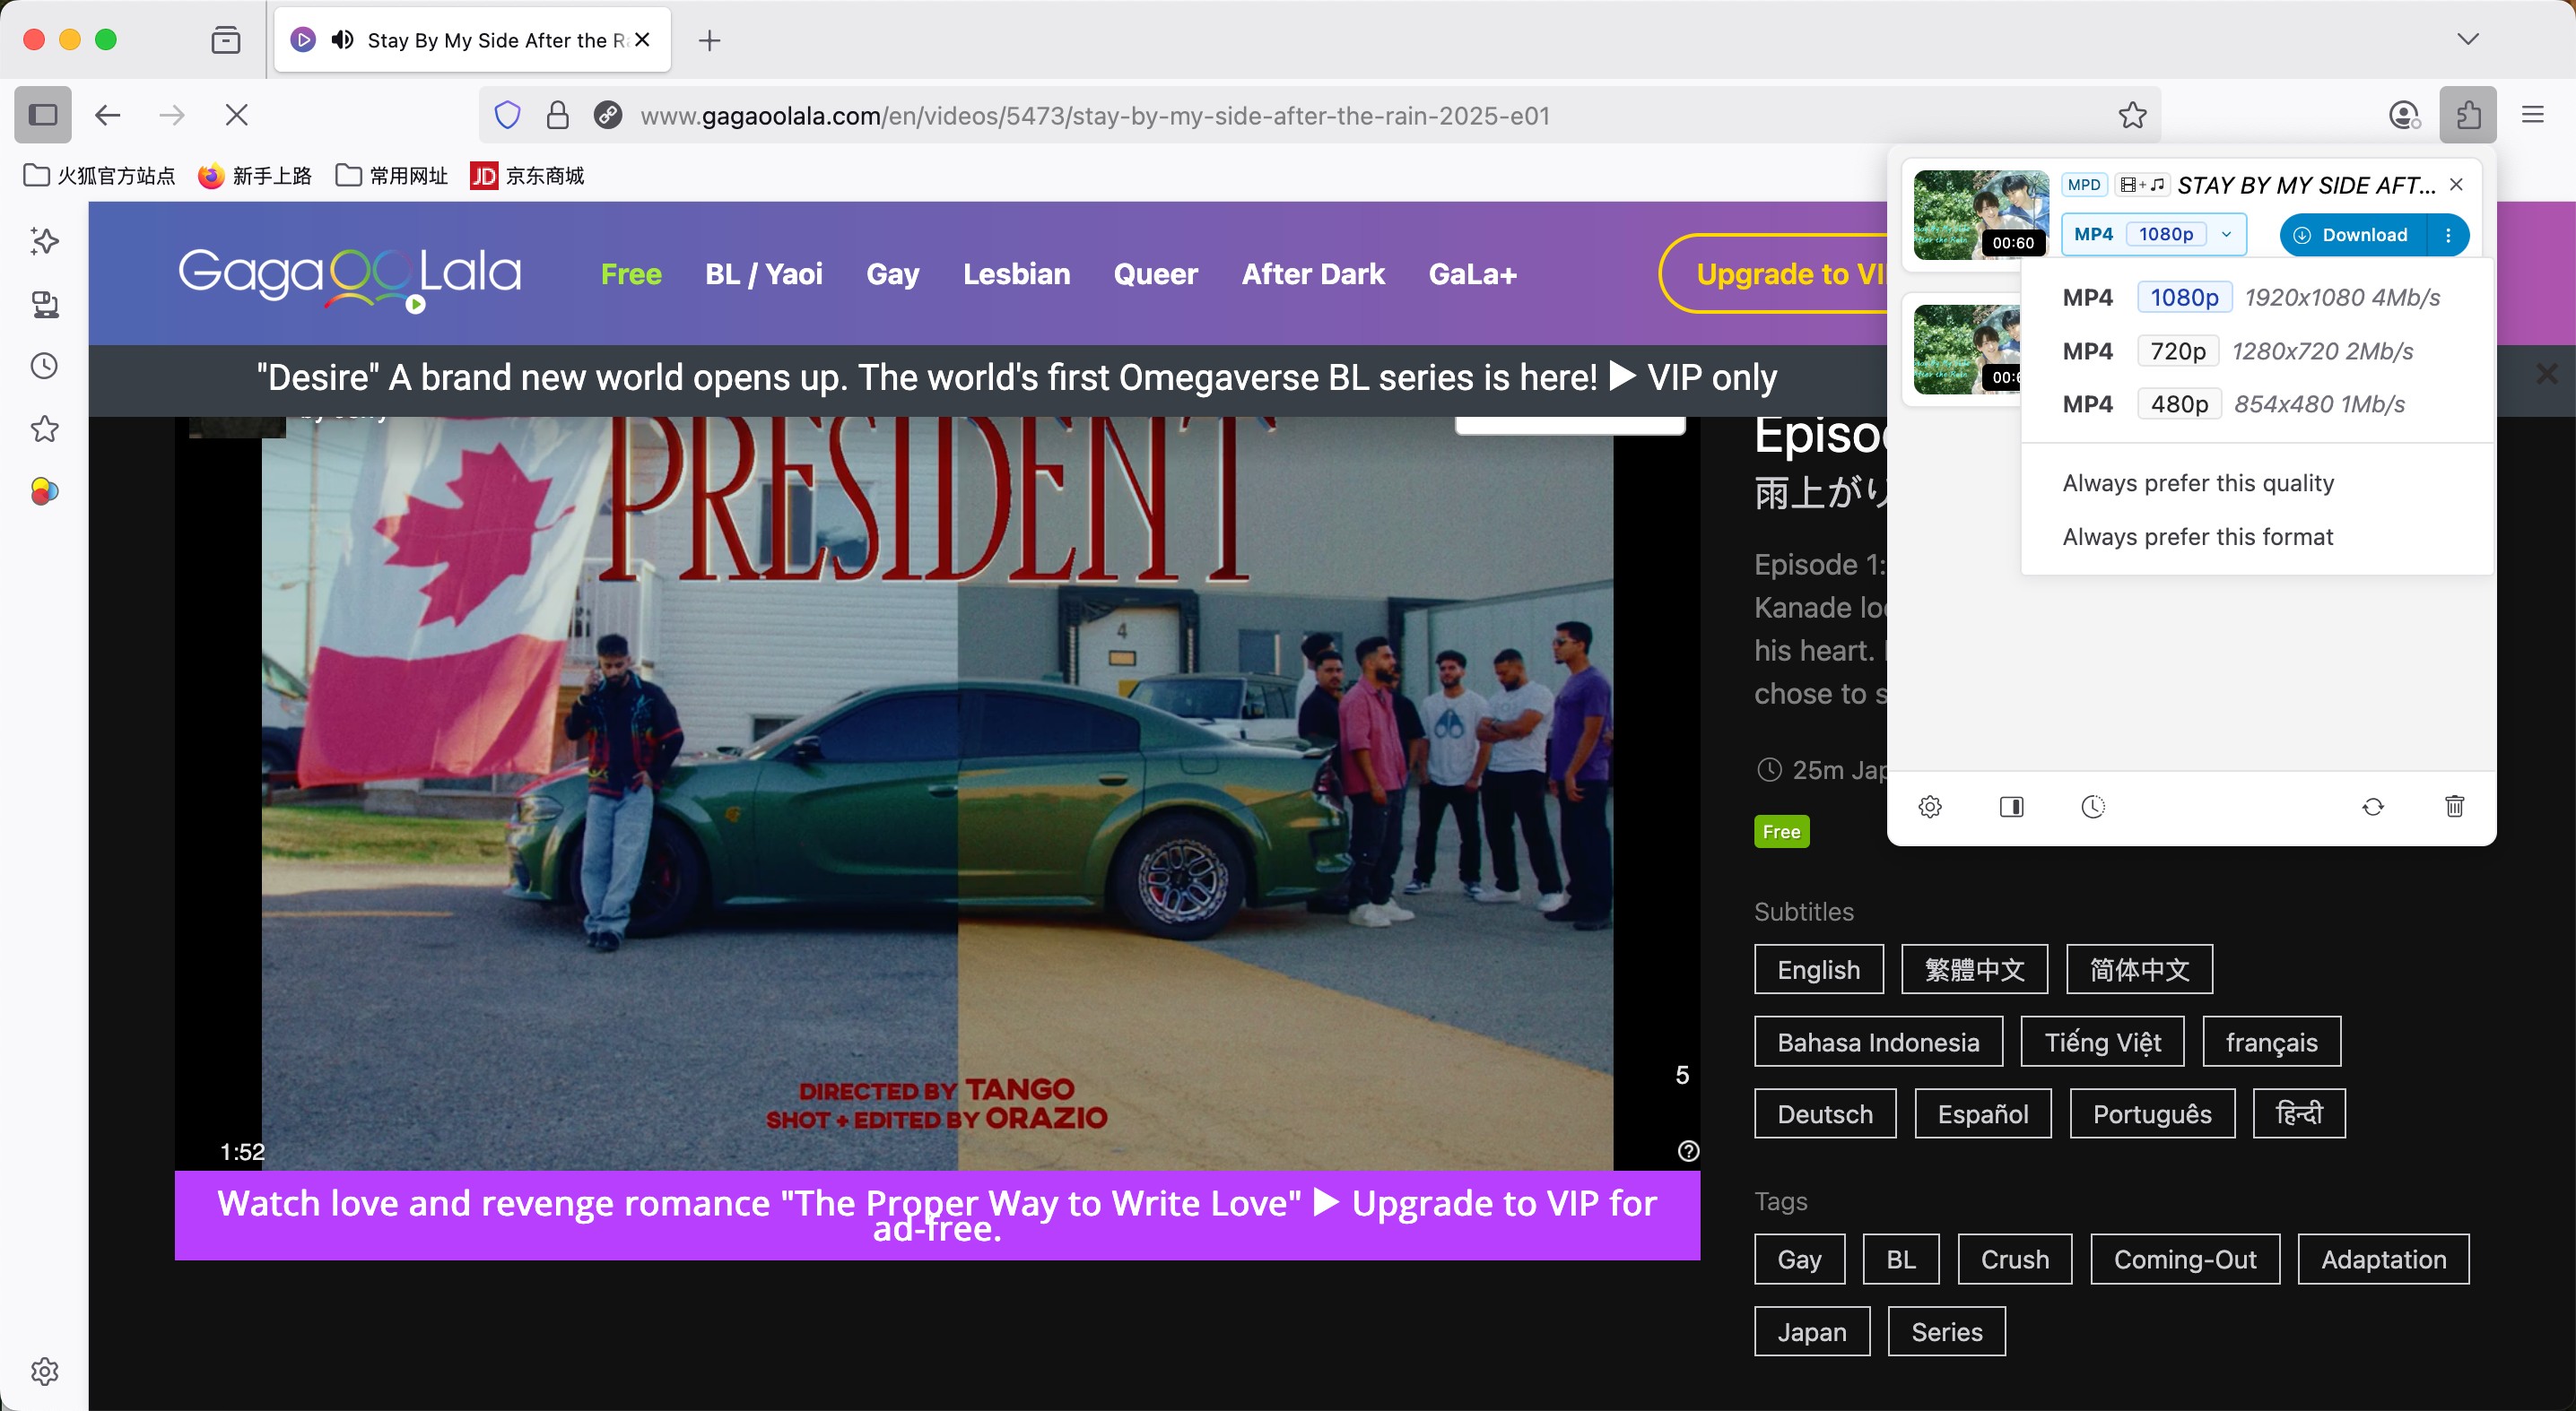This screenshot has width=2576, height=1411.
Task: Show site security padlock info
Action: 558,116
